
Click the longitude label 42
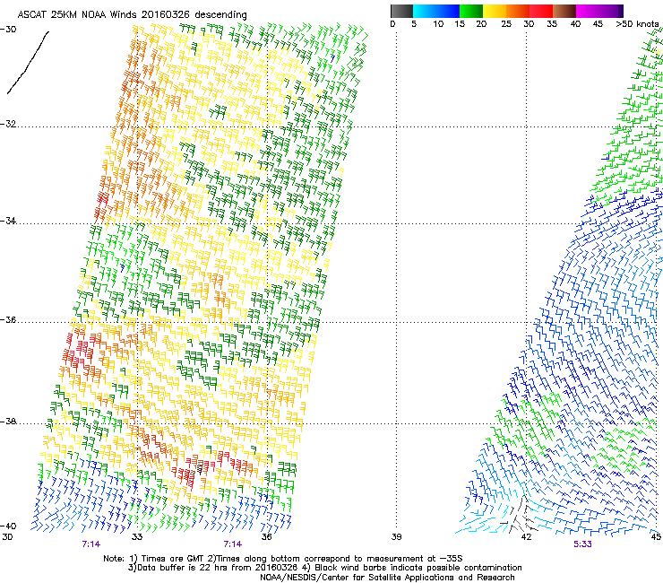526,537
